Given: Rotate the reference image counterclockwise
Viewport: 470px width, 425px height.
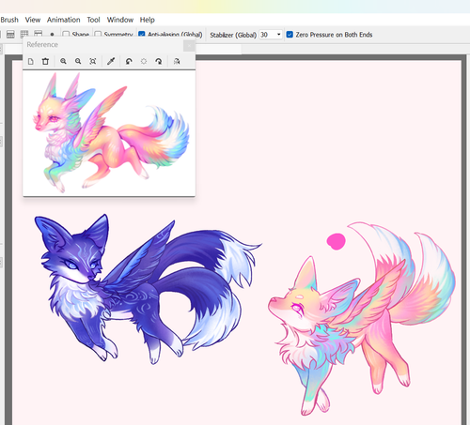Looking at the screenshot, I should pyautogui.click(x=129, y=61).
